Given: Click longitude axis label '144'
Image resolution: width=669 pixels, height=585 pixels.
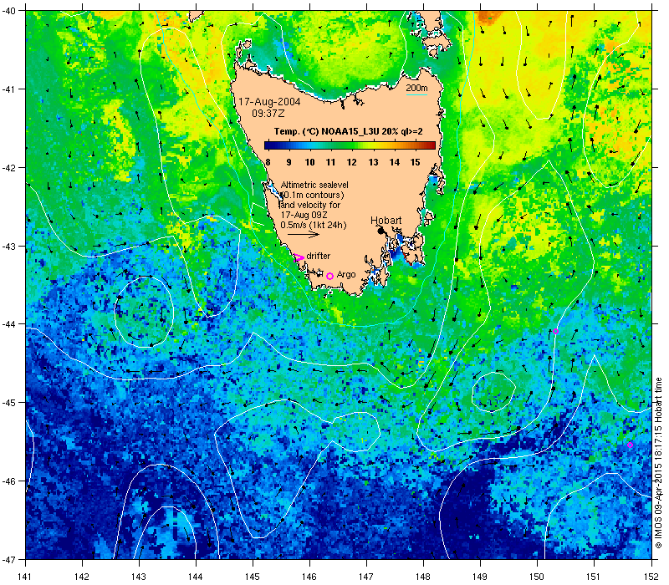Looking at the screenshot, I should click(196, 577).
